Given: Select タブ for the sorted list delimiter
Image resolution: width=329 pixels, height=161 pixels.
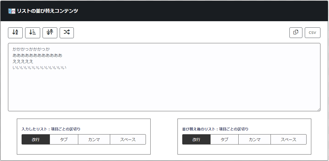Looking at the screenshot, I should point(225,140).
